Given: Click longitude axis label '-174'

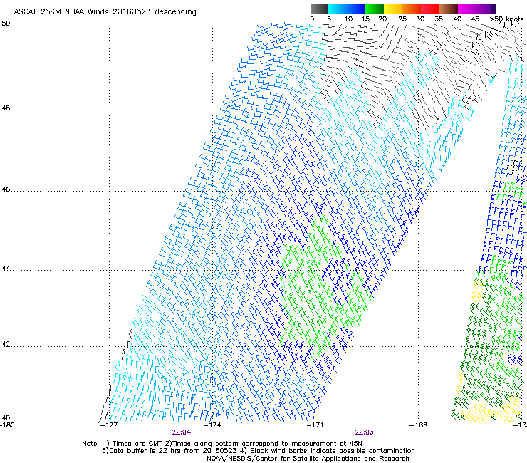Looking at the screenshot, I should coord(213,425).
